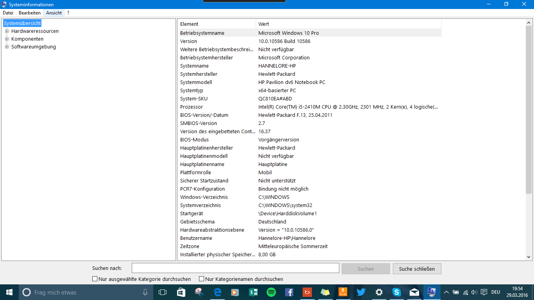The height and width of the screenshot is (300, 534).
Task: Open the ? help menu
Action: [x=68, y=13]
